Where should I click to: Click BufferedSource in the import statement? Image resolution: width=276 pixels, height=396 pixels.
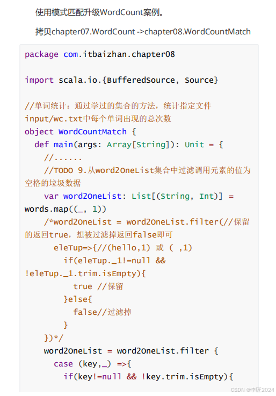[141, 80]
